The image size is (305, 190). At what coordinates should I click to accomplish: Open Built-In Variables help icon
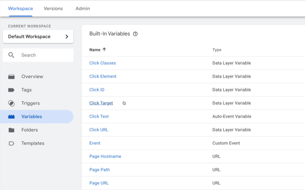[x=135, y=34]
